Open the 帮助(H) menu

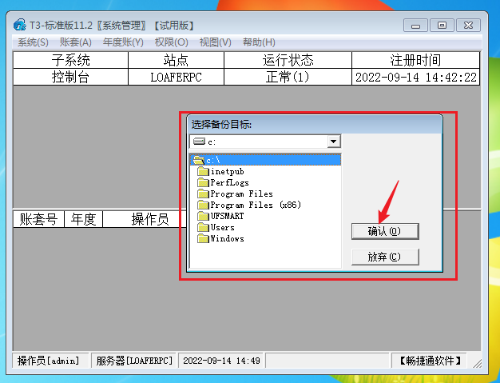point(259,42)
